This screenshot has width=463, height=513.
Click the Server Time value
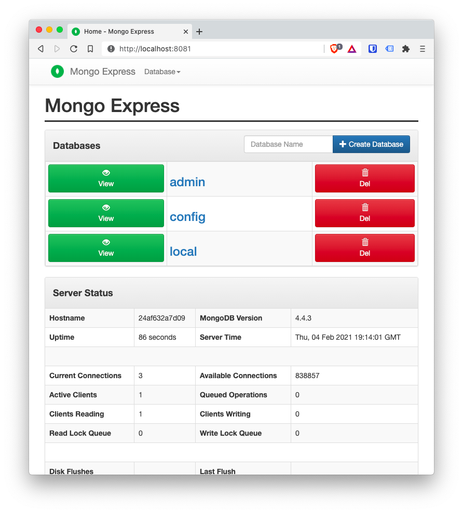click(348, 337)
